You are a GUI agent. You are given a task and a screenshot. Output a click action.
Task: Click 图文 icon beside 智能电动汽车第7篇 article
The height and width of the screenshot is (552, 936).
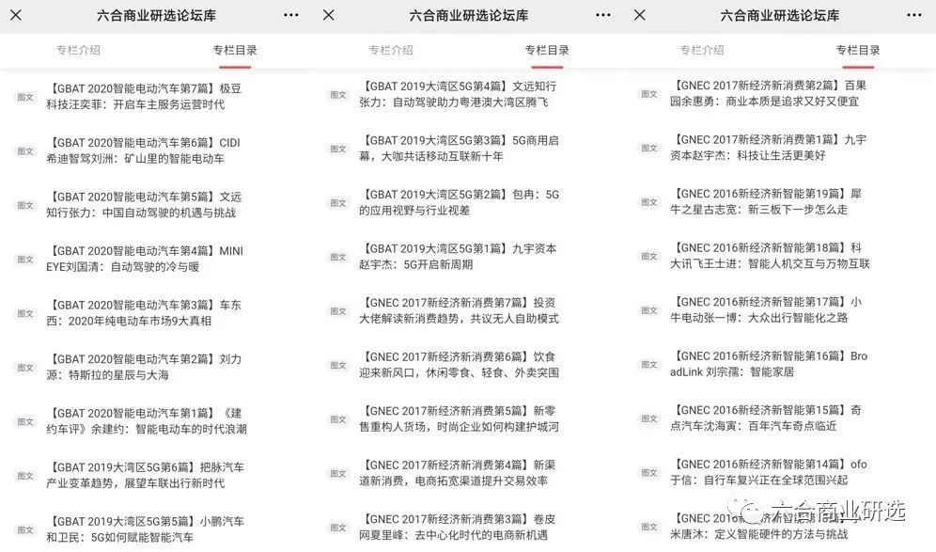25,97
